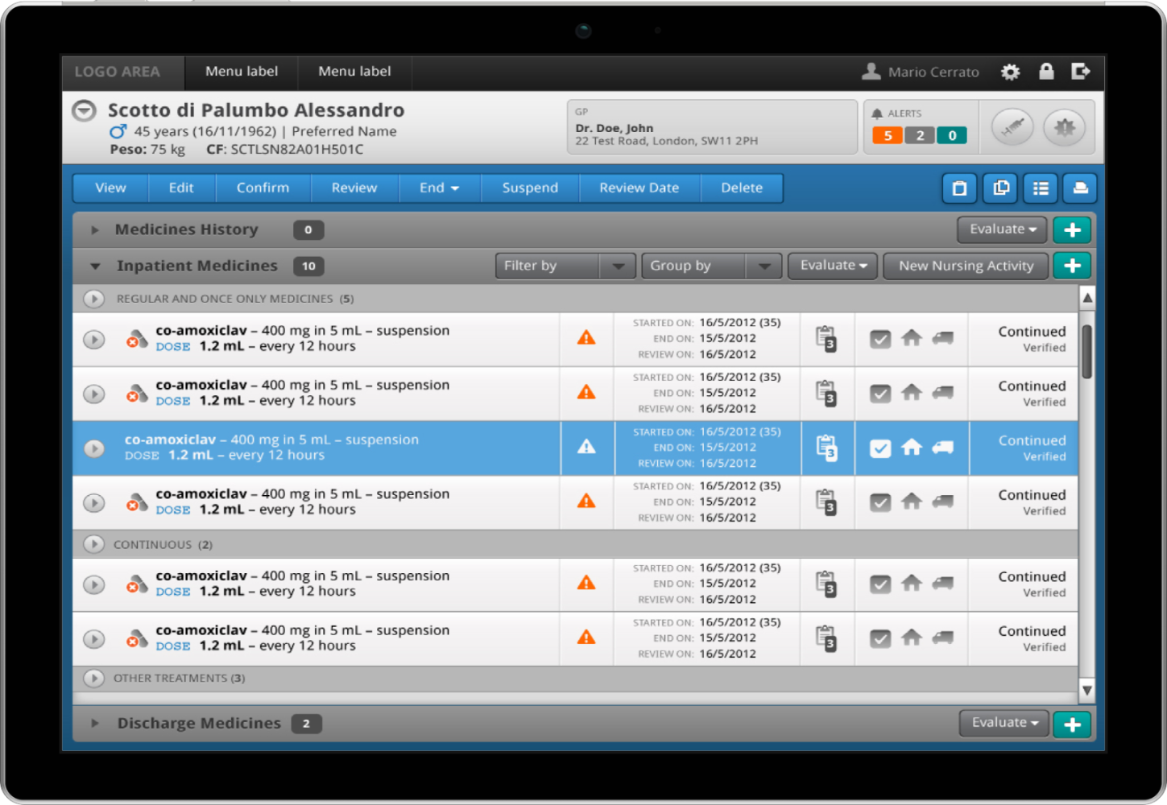
Task: Expand details of the highlighted blue medicine row
Action: [94, 448]
